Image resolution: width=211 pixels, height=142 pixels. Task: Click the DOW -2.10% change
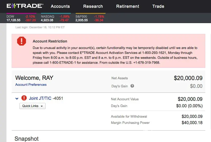(30, 17)
